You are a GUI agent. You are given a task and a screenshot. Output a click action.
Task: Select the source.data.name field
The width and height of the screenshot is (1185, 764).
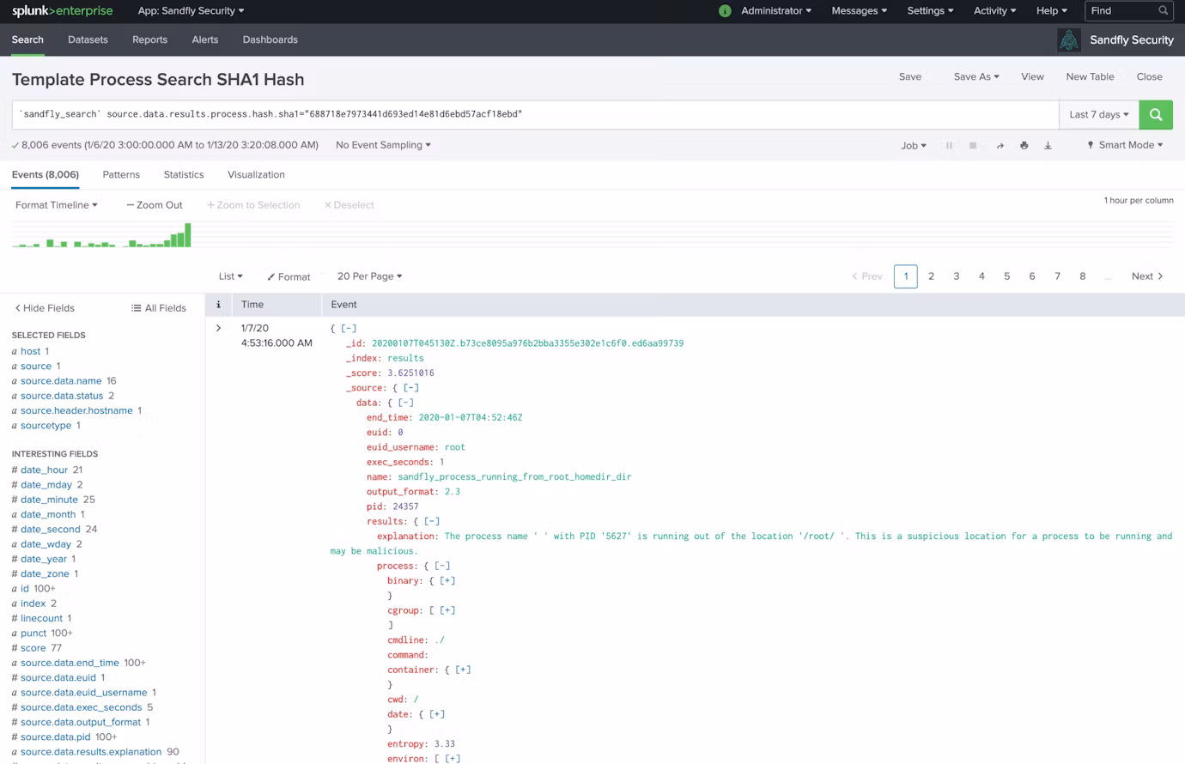61,381
